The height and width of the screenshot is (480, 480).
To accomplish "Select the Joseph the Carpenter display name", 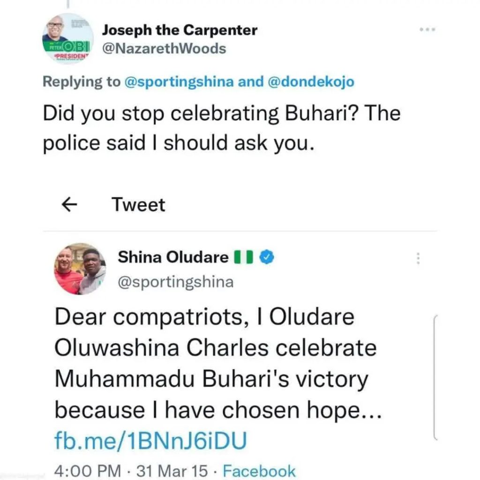I will (x=180, y=30).
